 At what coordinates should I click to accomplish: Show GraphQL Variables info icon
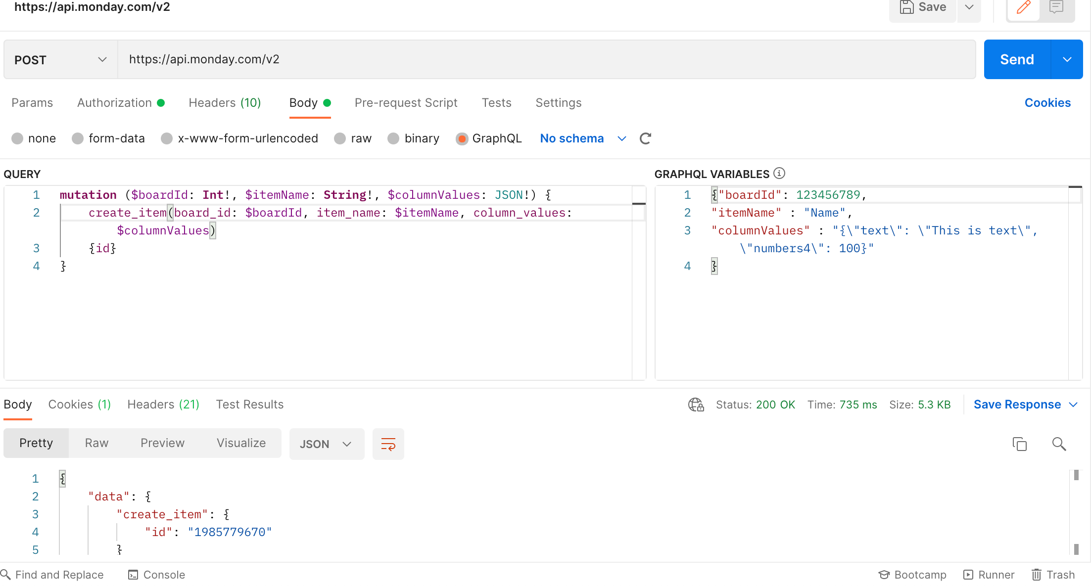[x=779, y=174]
